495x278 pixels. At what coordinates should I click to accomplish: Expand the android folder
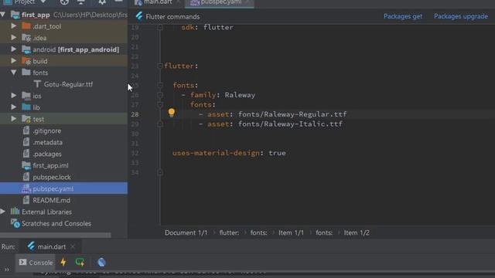point(14,49)
